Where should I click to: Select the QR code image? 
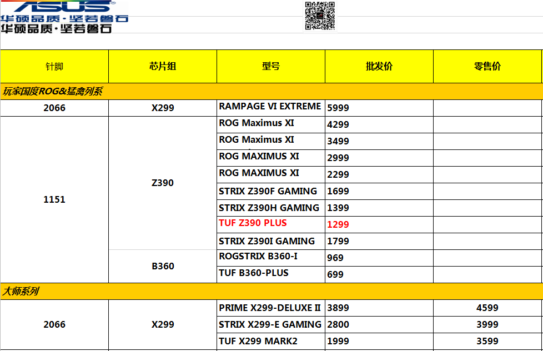pyautogui.click(x=320, y=16)
